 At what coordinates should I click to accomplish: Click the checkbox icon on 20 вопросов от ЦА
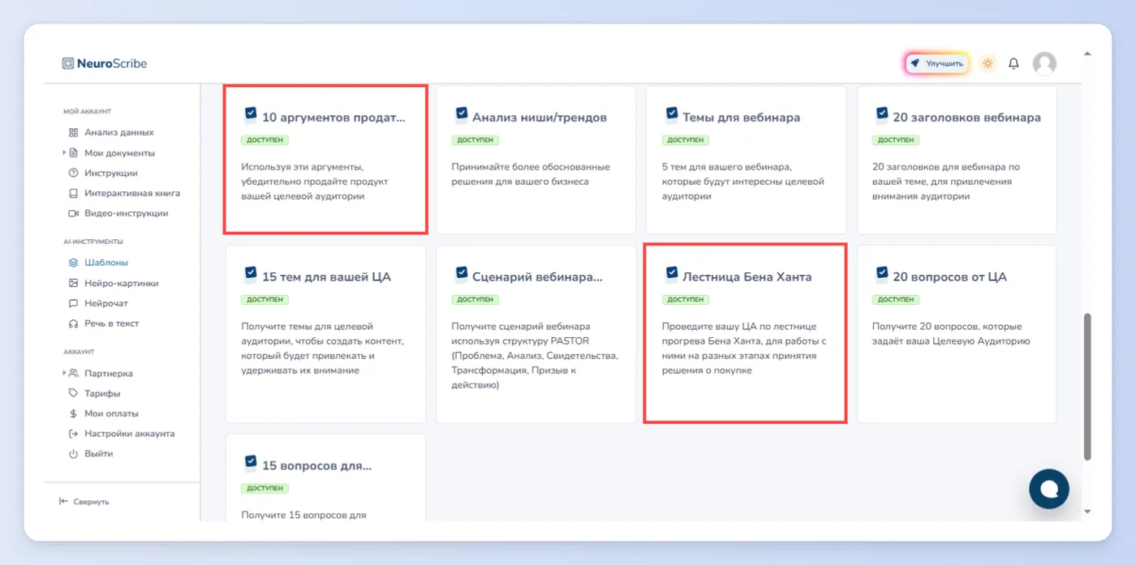coord(882,273)
